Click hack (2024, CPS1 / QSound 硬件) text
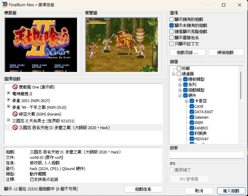The width and height of the screenshot is (248, 196). [x=58, y=169]
